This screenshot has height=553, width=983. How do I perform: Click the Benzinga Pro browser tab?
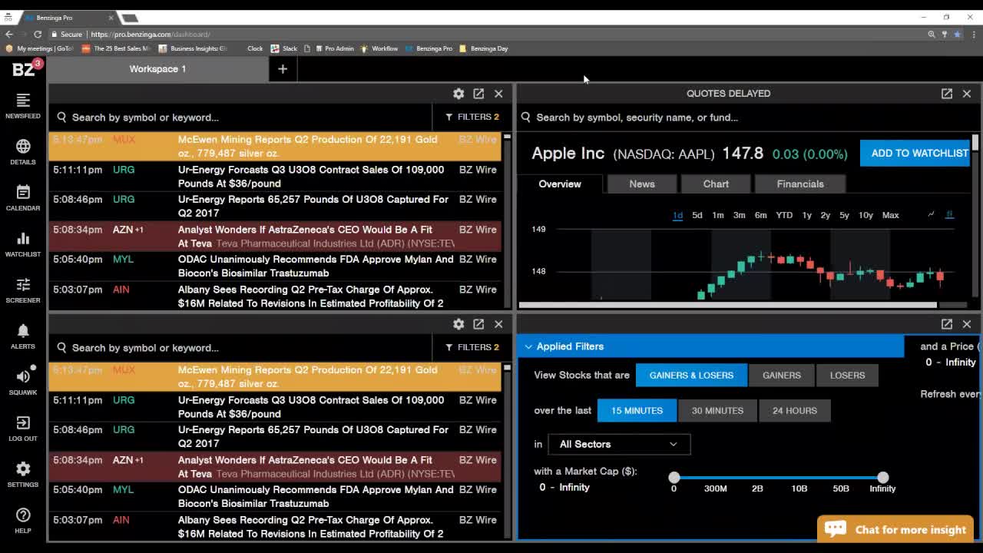(x=68, y=17)
